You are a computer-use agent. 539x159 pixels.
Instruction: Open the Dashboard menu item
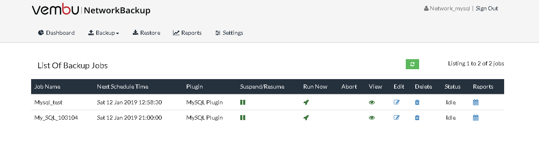tap(56, 33)
